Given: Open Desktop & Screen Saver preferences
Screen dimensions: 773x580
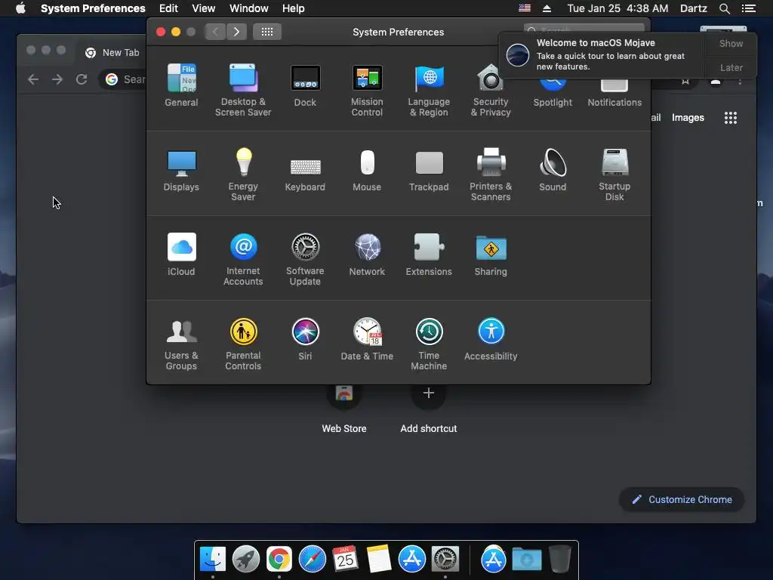Looking at the screenshot, I should point(243,90).
